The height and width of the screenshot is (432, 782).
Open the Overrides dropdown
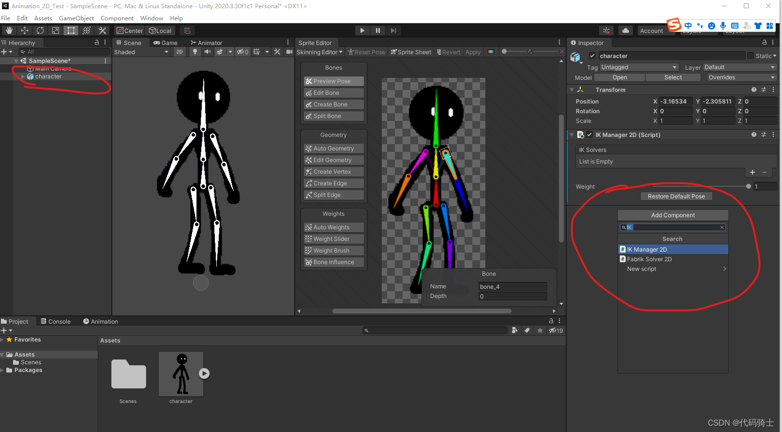click(742, 77)
